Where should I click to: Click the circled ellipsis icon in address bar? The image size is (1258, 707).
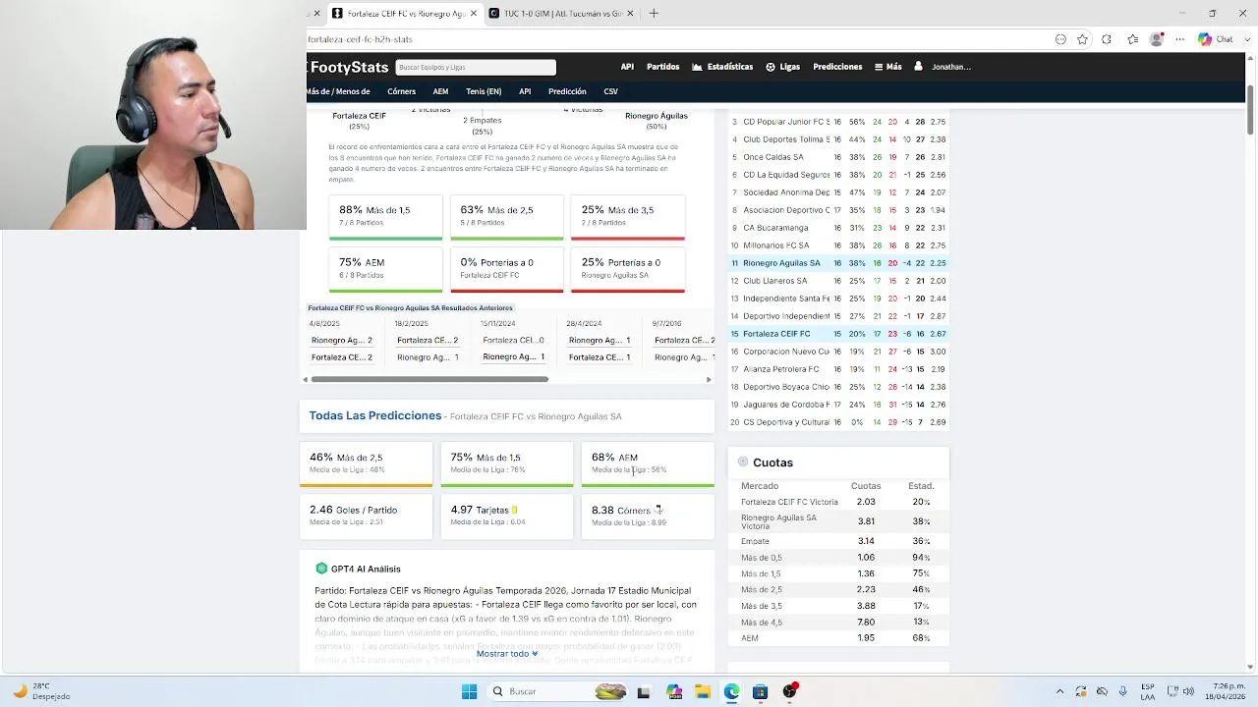coord(1060,39)
